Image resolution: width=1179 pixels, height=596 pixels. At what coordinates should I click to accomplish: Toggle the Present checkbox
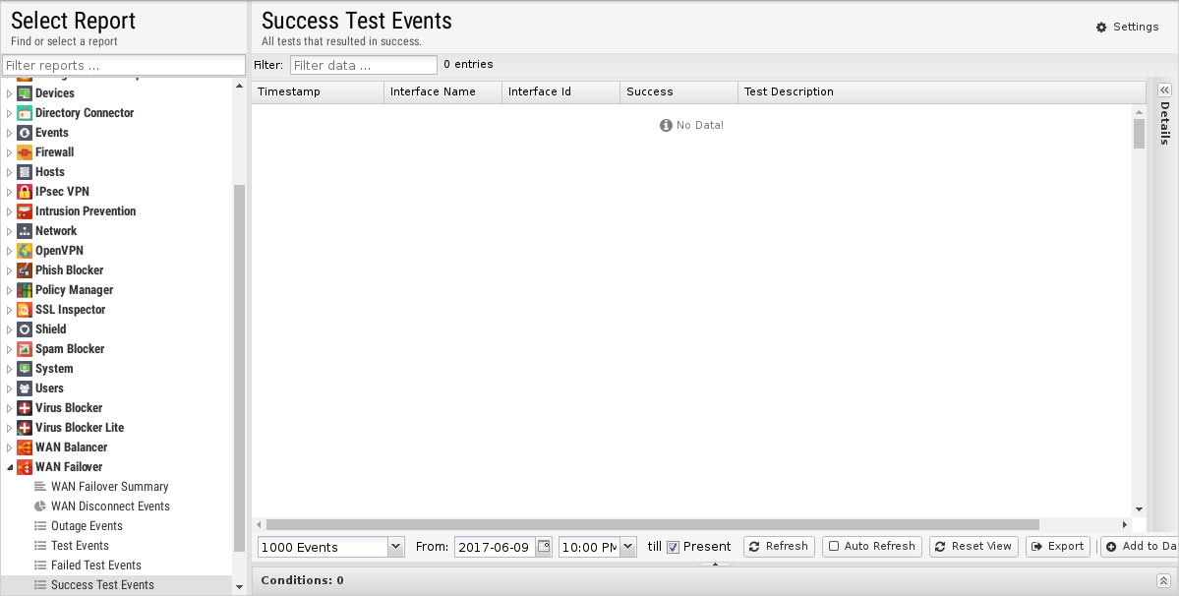673,547
